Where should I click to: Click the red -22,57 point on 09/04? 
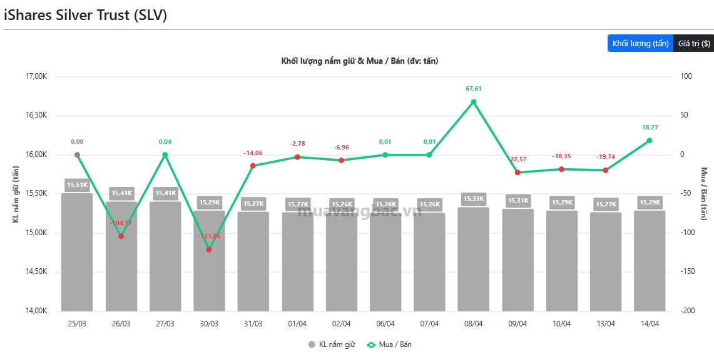point(518,173)
